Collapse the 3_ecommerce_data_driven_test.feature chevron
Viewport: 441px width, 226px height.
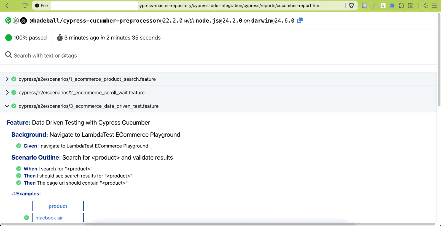point(7,106)
